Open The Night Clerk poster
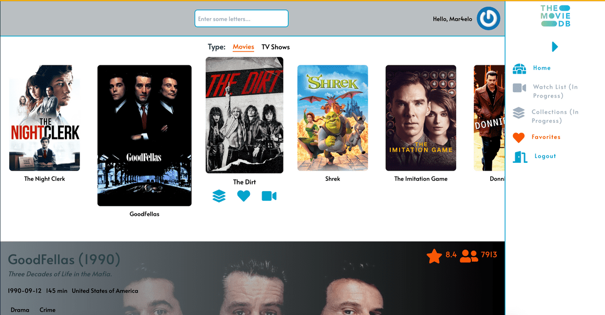 tap(44, 118)
